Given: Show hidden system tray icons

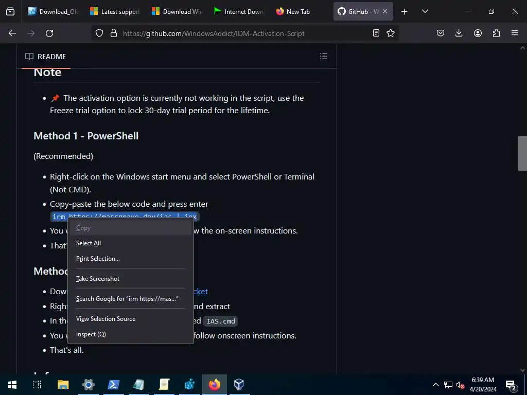Looking at the screenshot, I should (x=435, y=385).
